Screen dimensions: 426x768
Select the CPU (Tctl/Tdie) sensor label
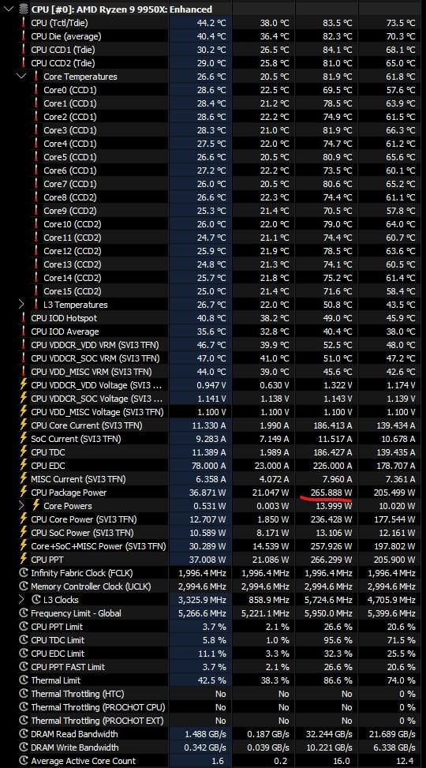pos(59,23)
